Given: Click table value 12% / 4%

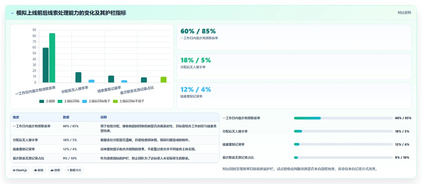Looking at the screenshot, I should tap(70, 149).
